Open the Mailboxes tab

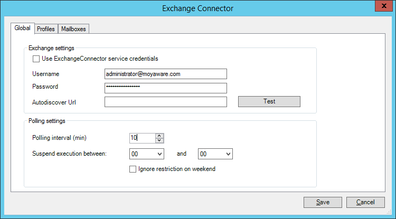[73, 29]
